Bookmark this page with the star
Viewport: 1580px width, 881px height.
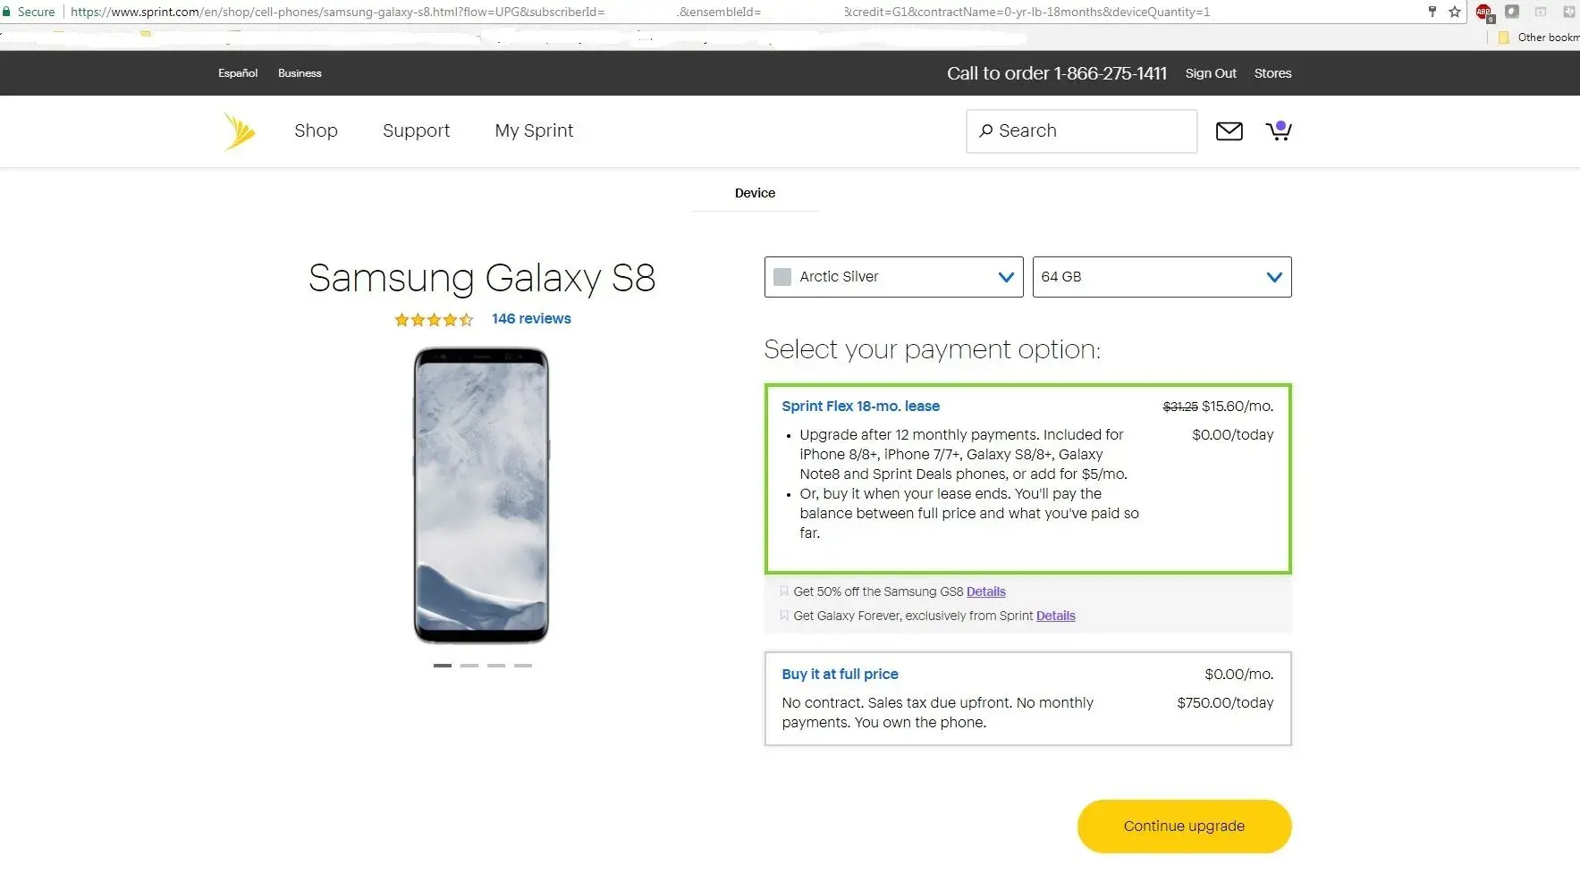click(x=1455, y=12)
